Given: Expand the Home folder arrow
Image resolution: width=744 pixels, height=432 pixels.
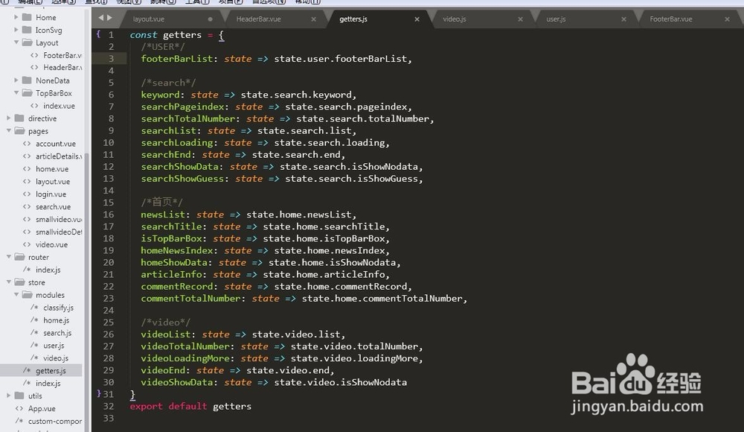Looking at the screenshot, I should pyautogui.click(x=16, y=17).
